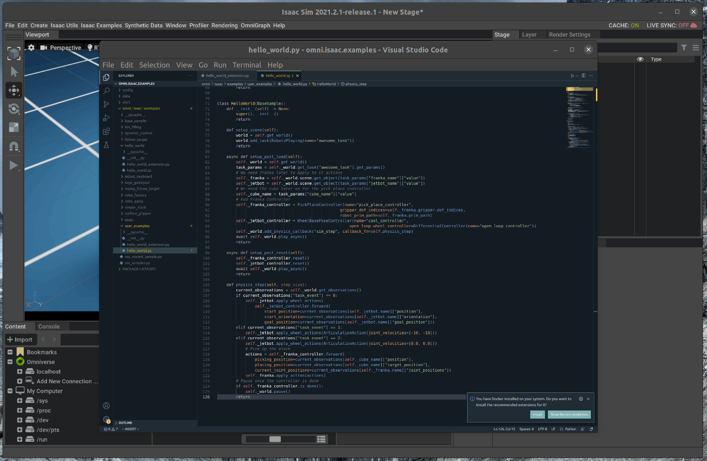Open the Perspective camera menu in viewport
This screenshot has height=461, width=707.
click(61, 47)
